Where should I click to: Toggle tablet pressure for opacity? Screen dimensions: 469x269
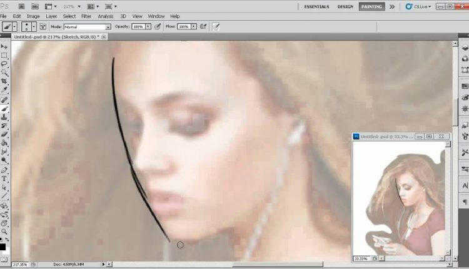pyautogui.click(x=158, y=27)
